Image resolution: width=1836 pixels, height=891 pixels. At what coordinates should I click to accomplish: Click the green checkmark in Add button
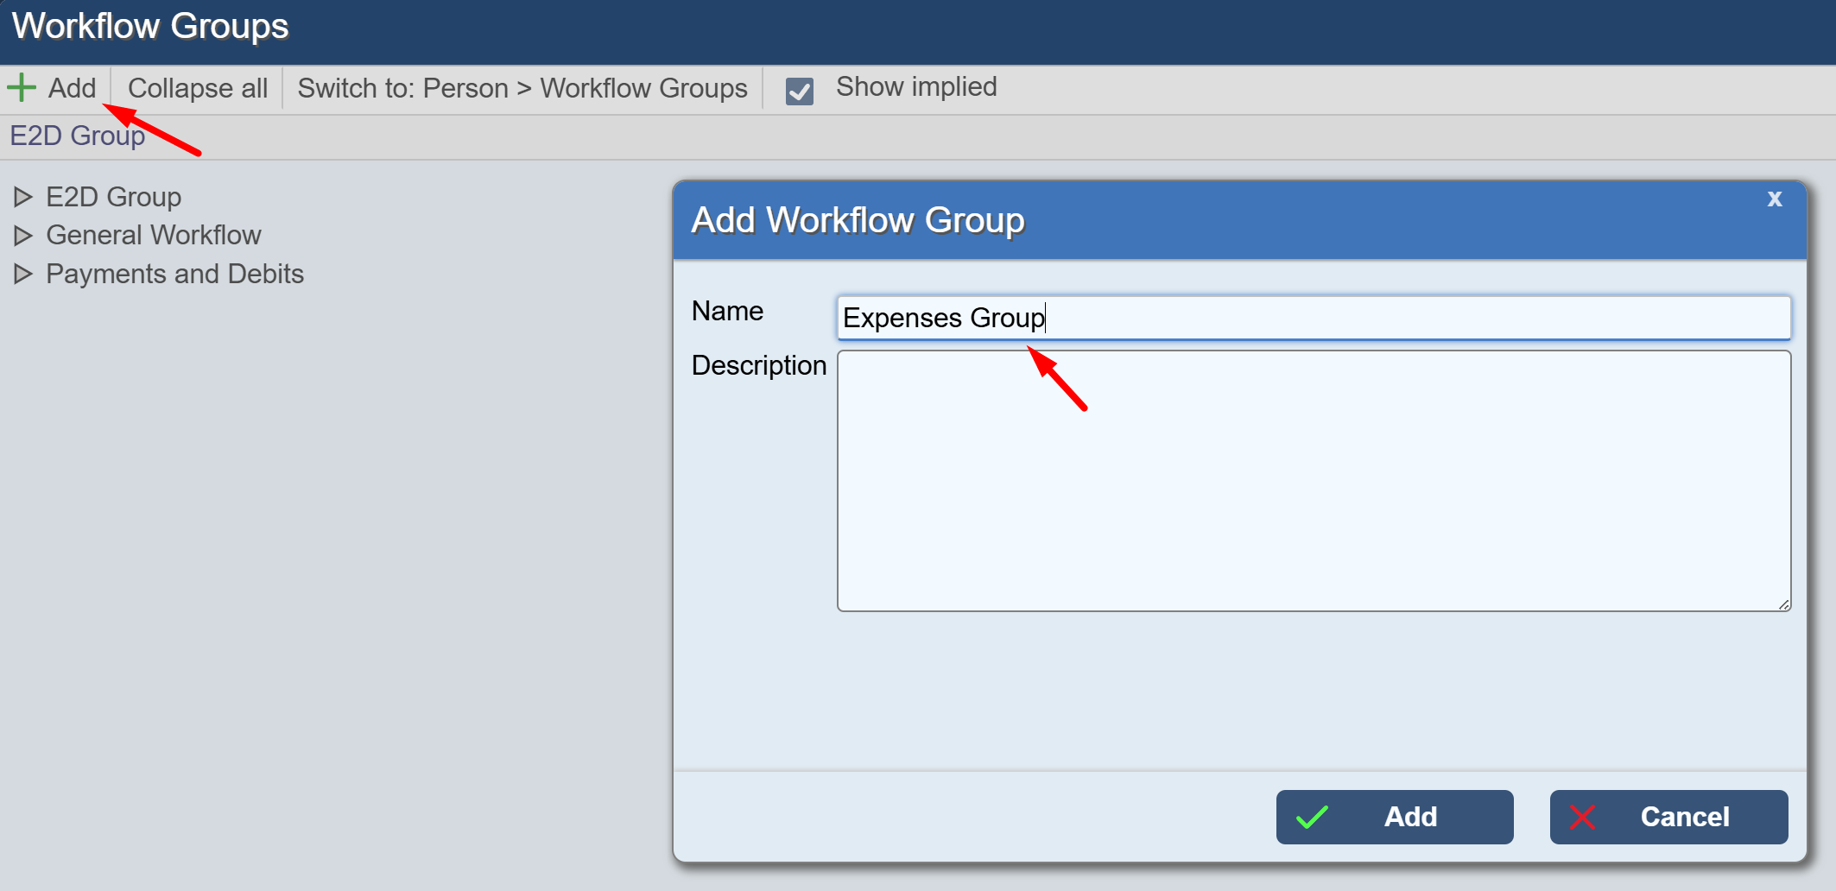click(x=1312, y=817)
